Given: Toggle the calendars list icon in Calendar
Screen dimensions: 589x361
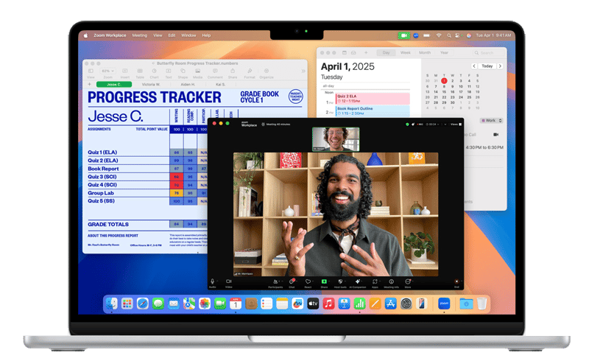Looking at the screenshot, I should click(344, 52).
